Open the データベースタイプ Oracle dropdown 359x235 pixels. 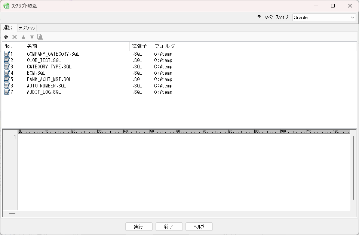click(x=324, y=18)
